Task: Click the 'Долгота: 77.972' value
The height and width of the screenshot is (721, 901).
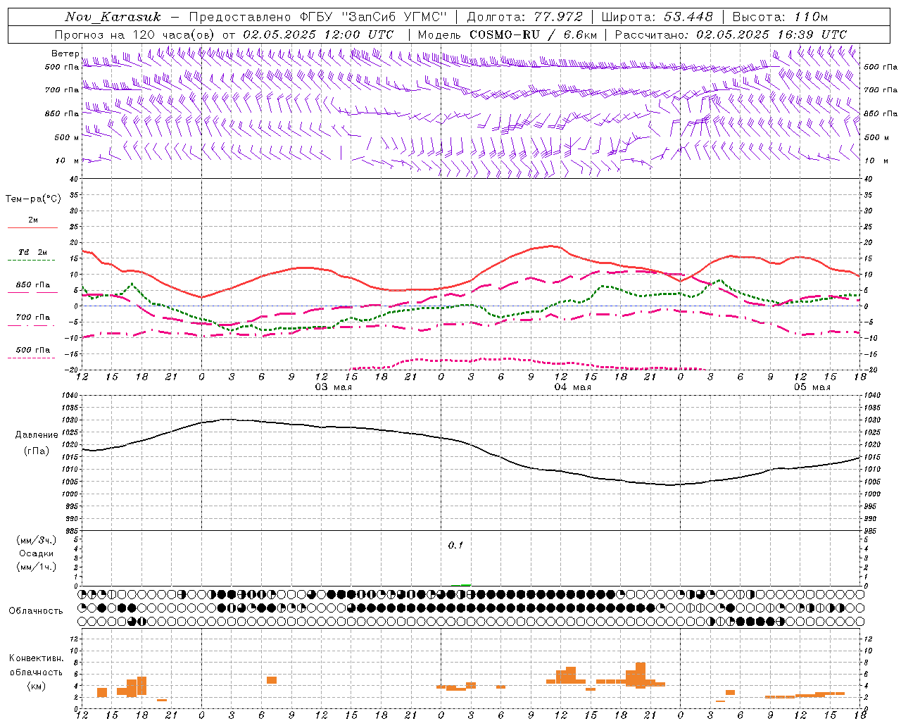Action: click(525, 17)
